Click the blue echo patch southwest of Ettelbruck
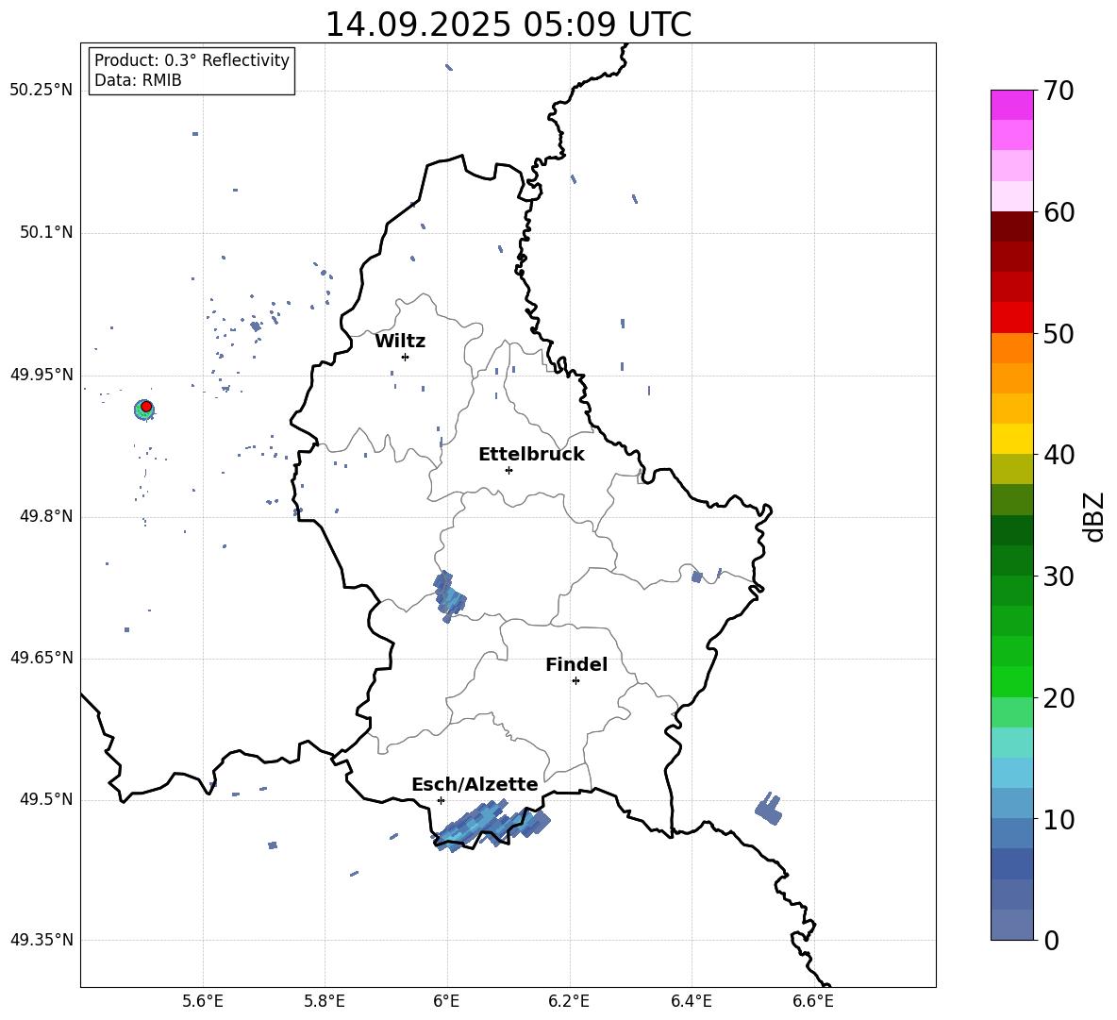The height and width of the screenshot is (1020, 1117). click(449, 596)
